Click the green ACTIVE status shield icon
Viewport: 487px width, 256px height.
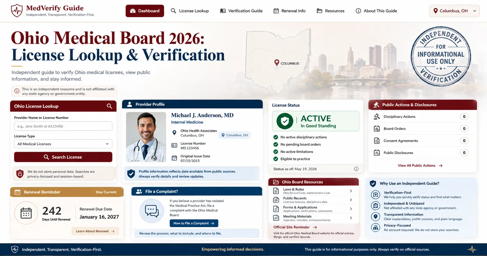[285, 121]
